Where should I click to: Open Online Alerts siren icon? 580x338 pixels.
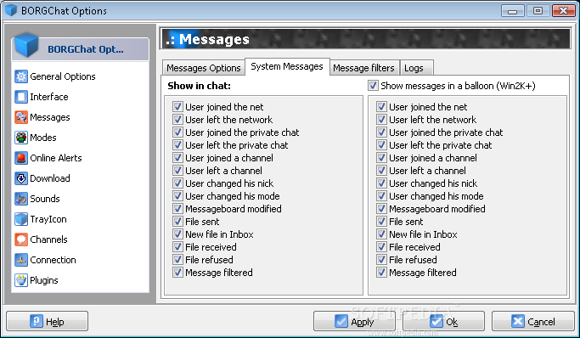(x=21, y=158)
